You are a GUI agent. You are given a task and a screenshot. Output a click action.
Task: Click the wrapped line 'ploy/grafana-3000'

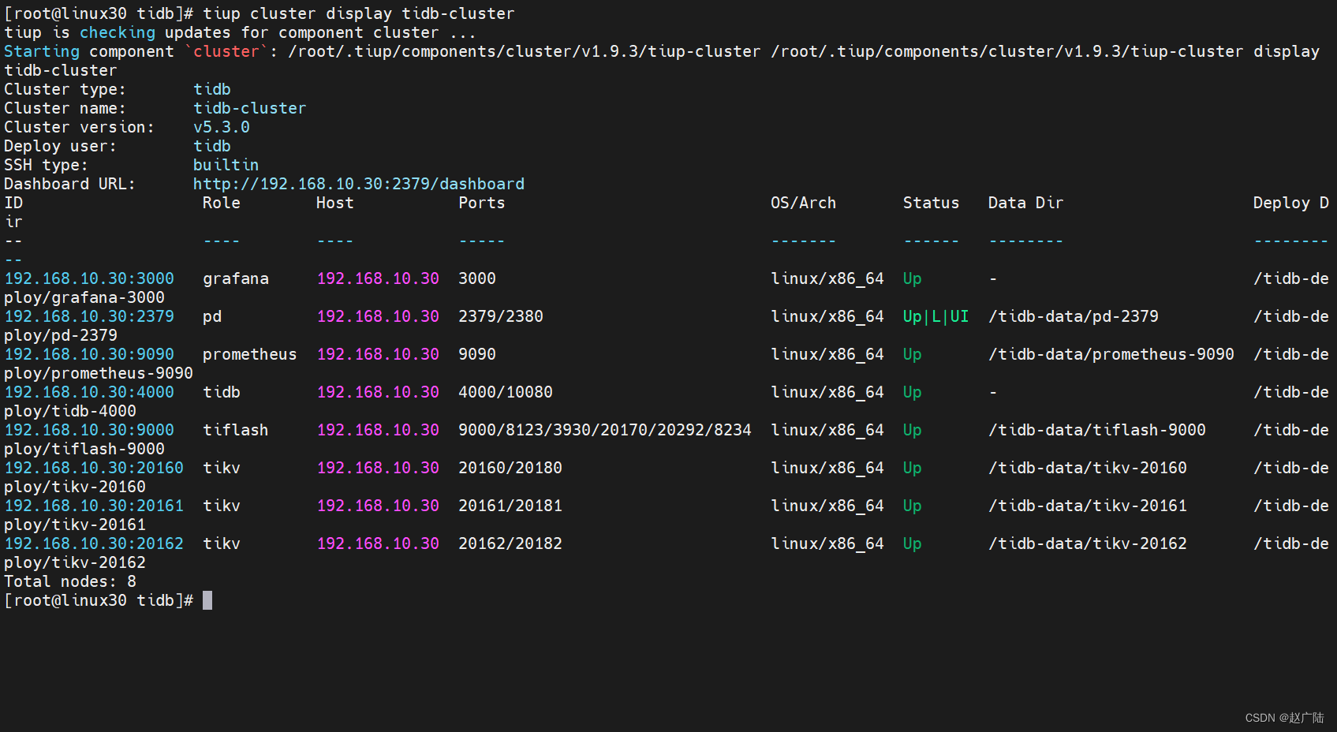pyautogui.click(x=84, y=297)
